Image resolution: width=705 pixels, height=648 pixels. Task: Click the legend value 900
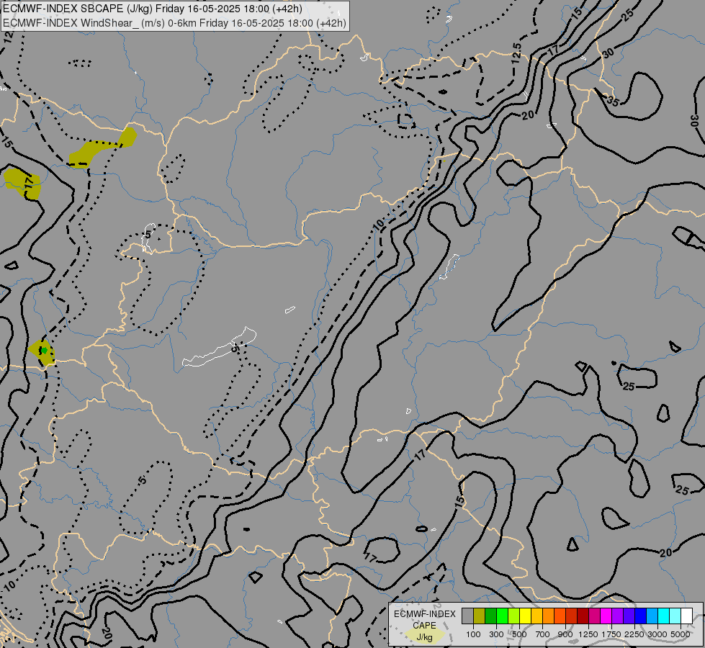565,634
